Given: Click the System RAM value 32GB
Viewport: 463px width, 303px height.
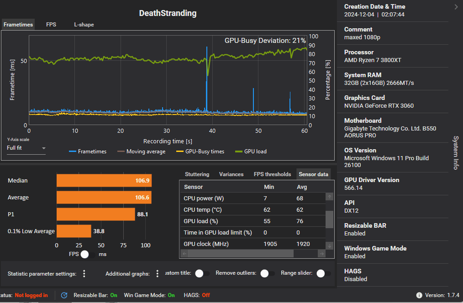Looking at the screenshot, I should point(379,83).
